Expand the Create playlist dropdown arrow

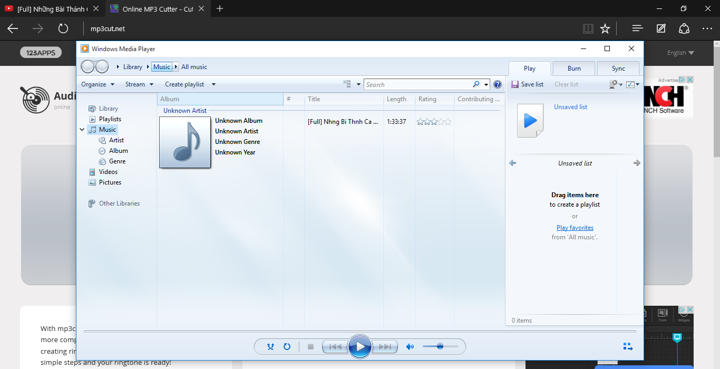[213, 84]
